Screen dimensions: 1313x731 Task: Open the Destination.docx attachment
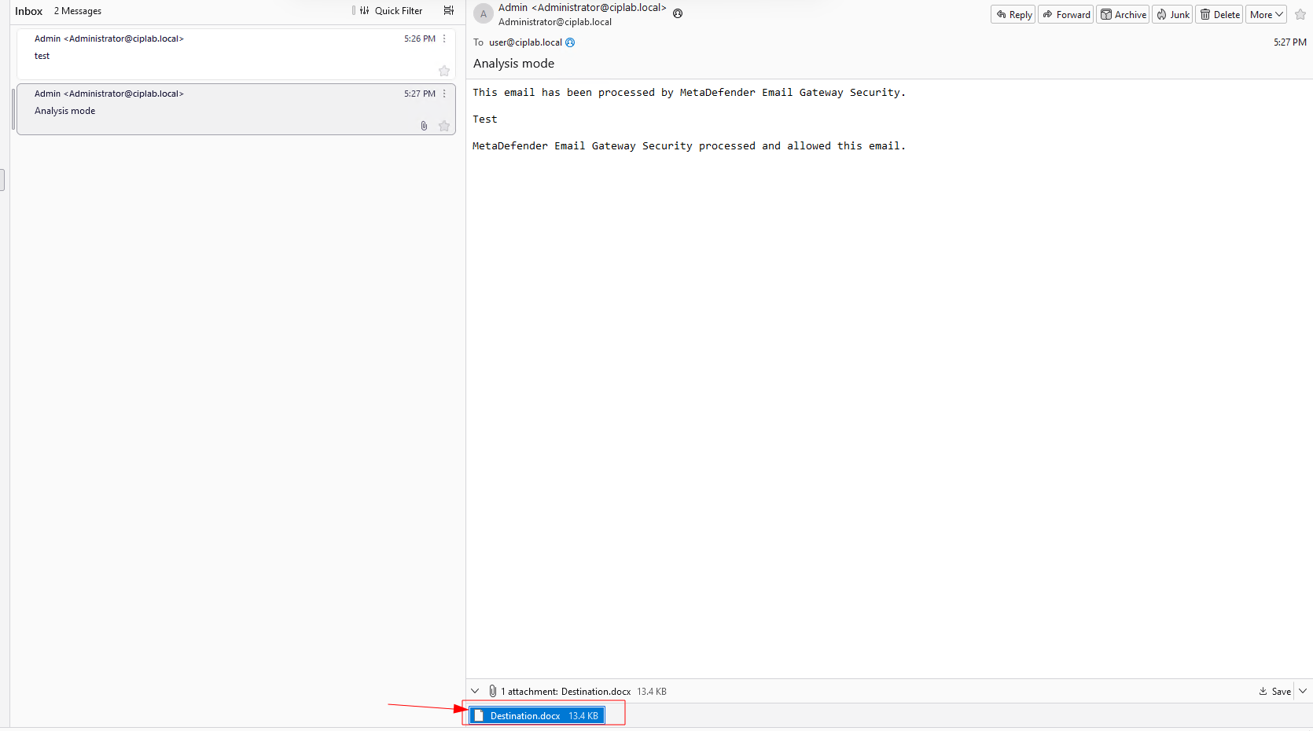pyautogui.click(x=537, y=715)
